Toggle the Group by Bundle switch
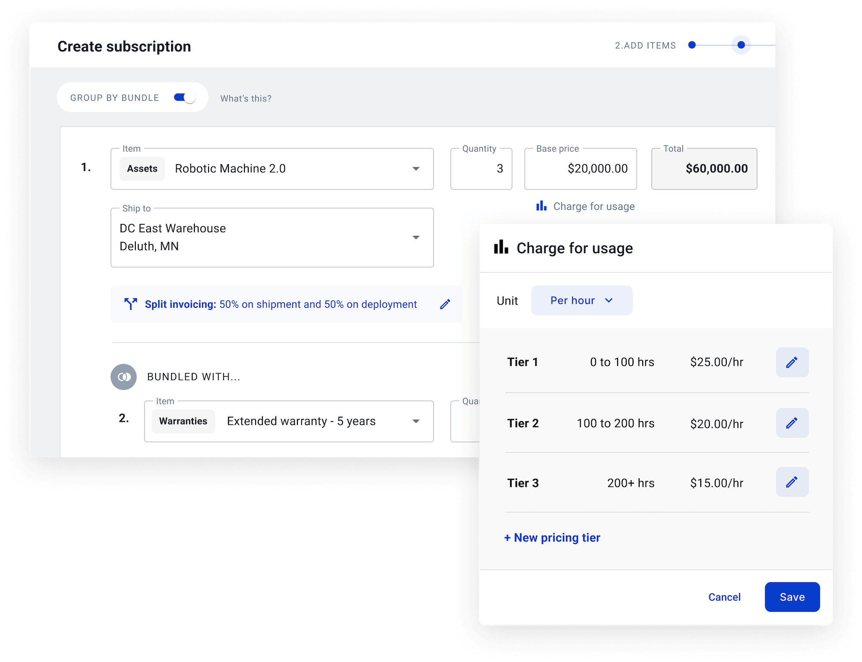 185,97
